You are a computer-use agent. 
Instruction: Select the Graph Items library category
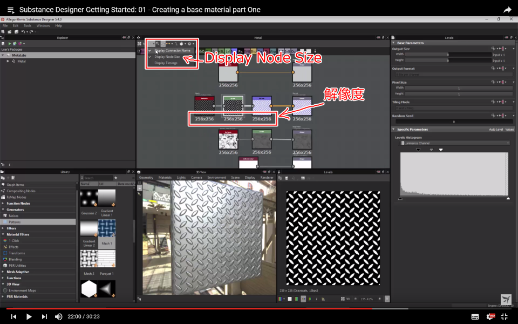point(15,185)
